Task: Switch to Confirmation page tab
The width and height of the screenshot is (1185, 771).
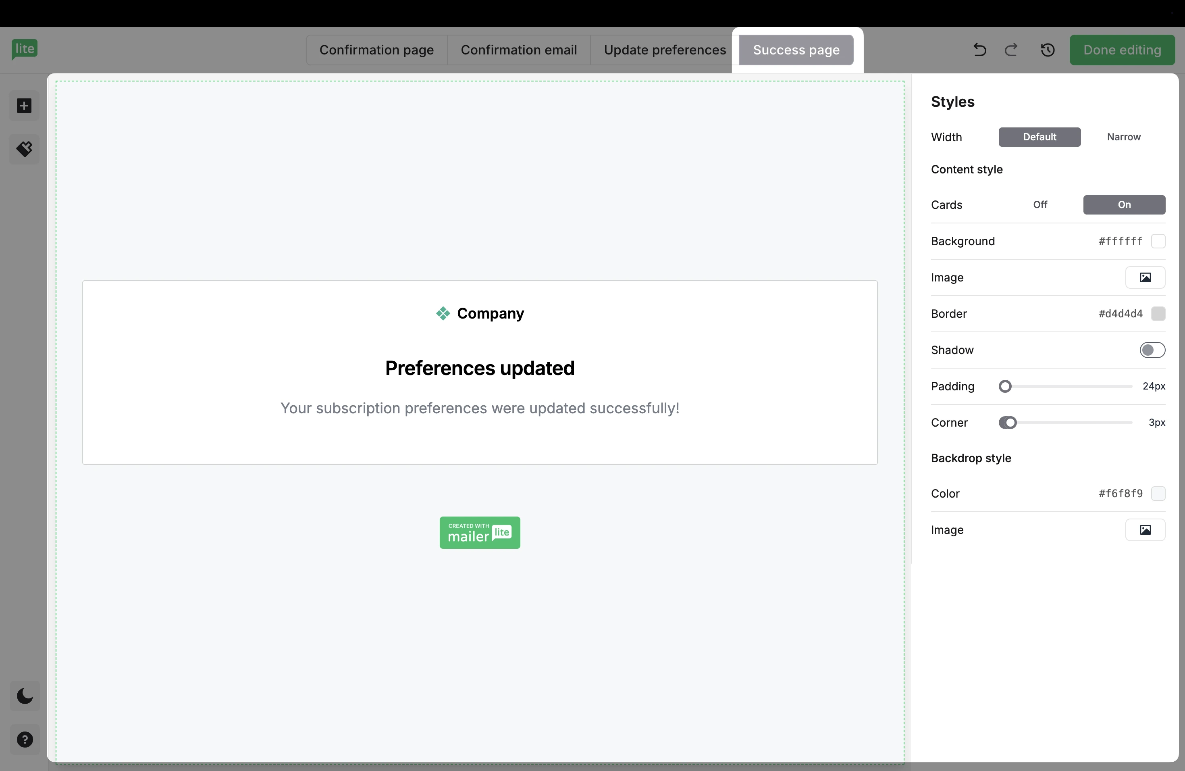Action: [376, 50]
